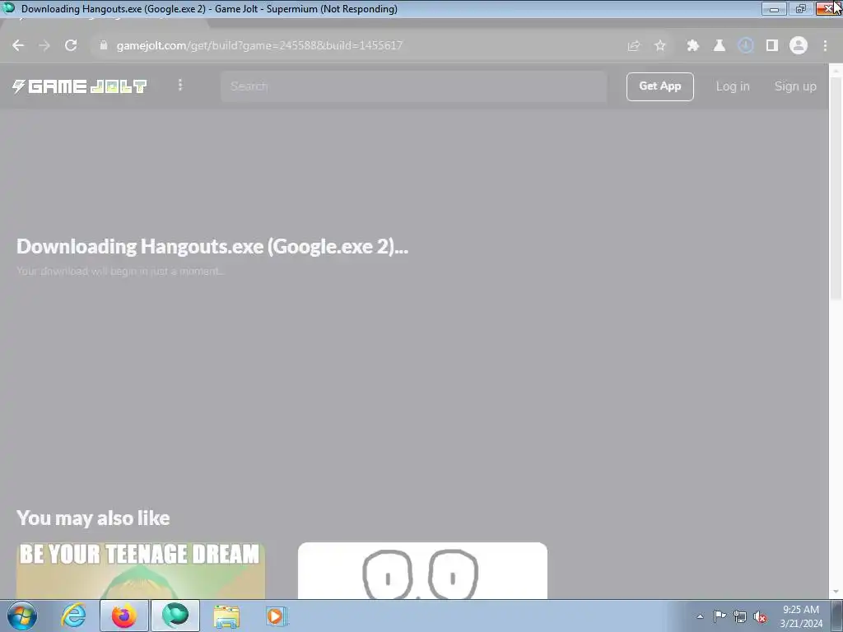Minimize the Supermium window
Viewport: 843px width, 632px height.
[x=774, y=8]
